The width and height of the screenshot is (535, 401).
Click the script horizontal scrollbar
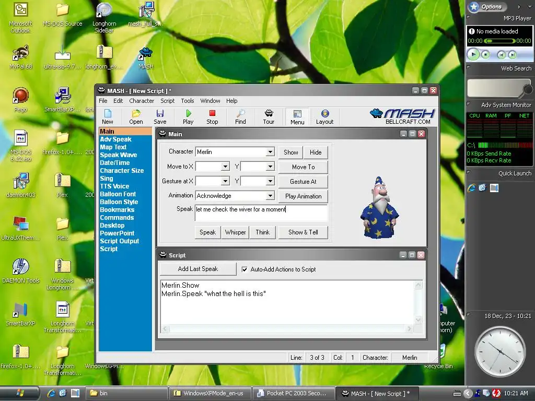287,329
